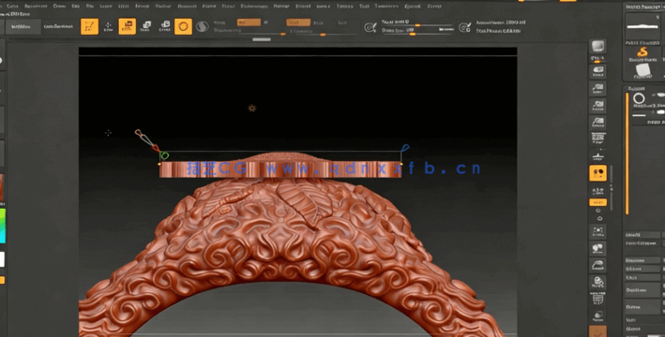Image resolution: width=665 pixels, height=337 pixels.
Task: Toggle the Floor grid button in right shelf
Action: coord(598,155)
